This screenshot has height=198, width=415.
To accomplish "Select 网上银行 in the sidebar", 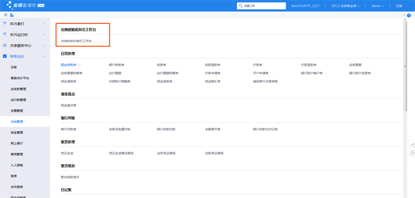I will click(17, 144).
